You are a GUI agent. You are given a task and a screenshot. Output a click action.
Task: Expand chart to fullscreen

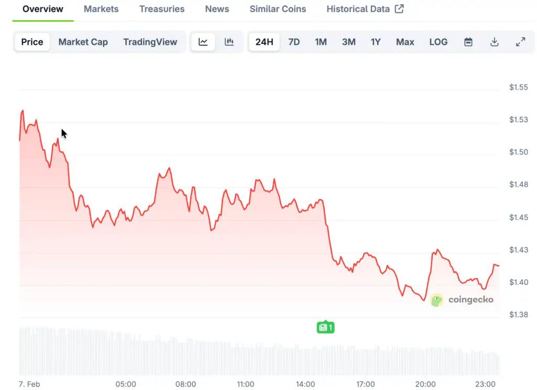pyautogui.click(x=520, y=42)
